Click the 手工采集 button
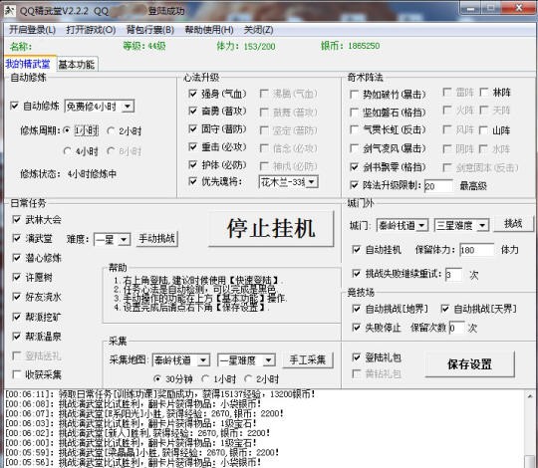538x468 pixels. [x=308, y=360]
